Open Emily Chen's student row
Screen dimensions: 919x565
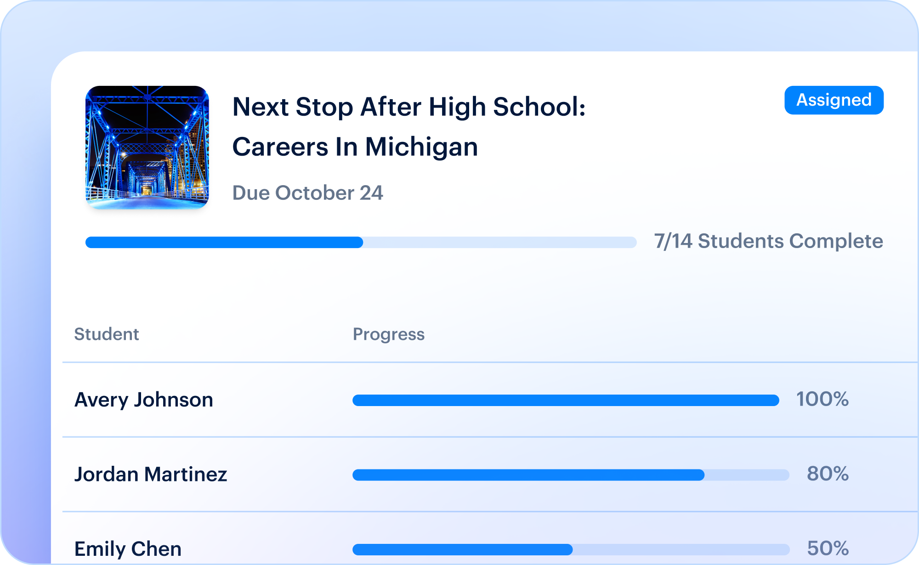tap(490, 538)
